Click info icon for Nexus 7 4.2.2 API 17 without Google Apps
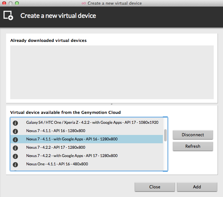 (15, 148)
